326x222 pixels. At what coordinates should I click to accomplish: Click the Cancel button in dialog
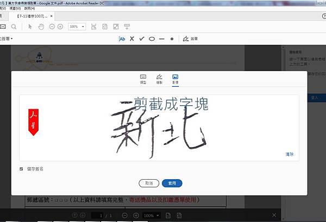(x=149, y=183)
